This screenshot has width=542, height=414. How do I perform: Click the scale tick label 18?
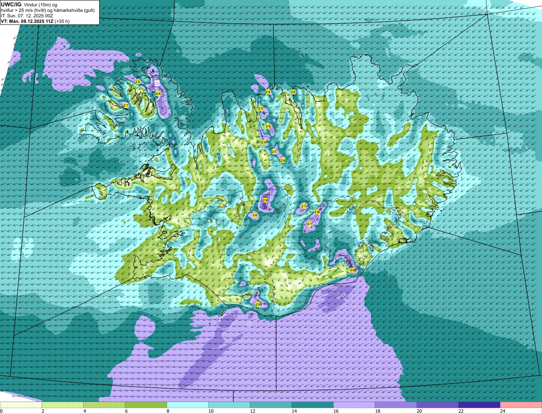[x=377, y=411]
